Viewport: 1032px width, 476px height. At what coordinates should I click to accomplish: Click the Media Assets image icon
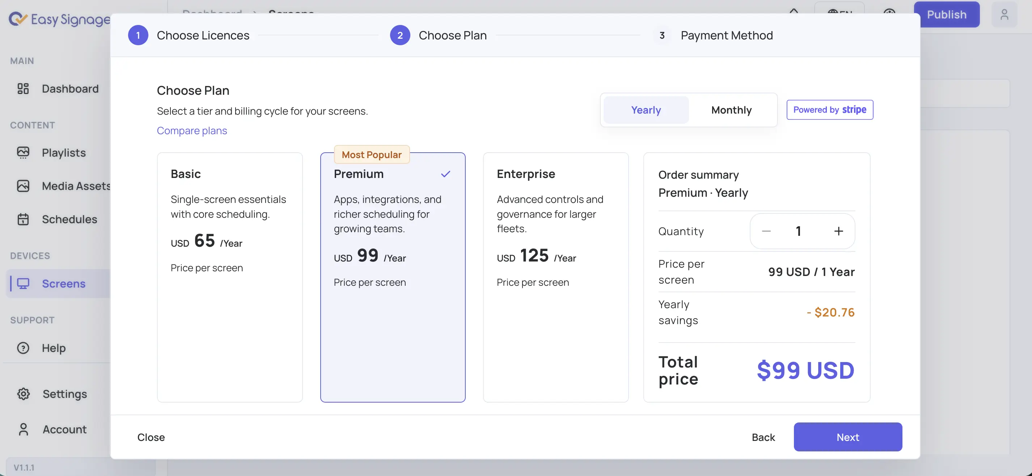point(23,186)
